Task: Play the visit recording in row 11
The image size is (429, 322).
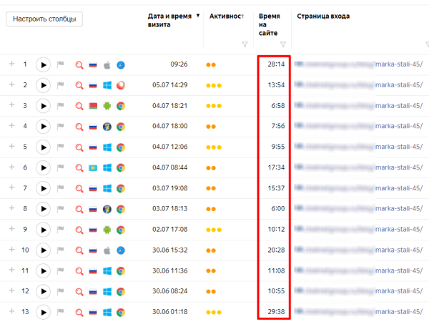Action: click(43, 270)
